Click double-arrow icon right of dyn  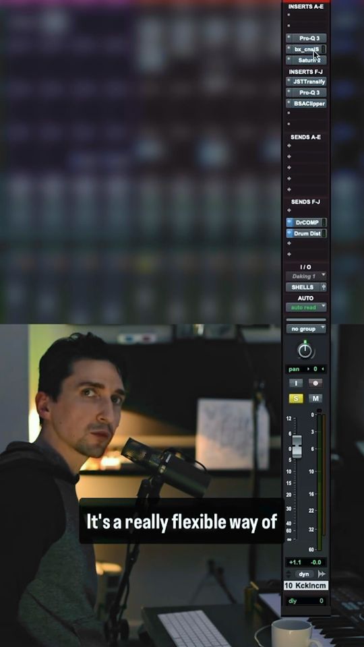322,574
